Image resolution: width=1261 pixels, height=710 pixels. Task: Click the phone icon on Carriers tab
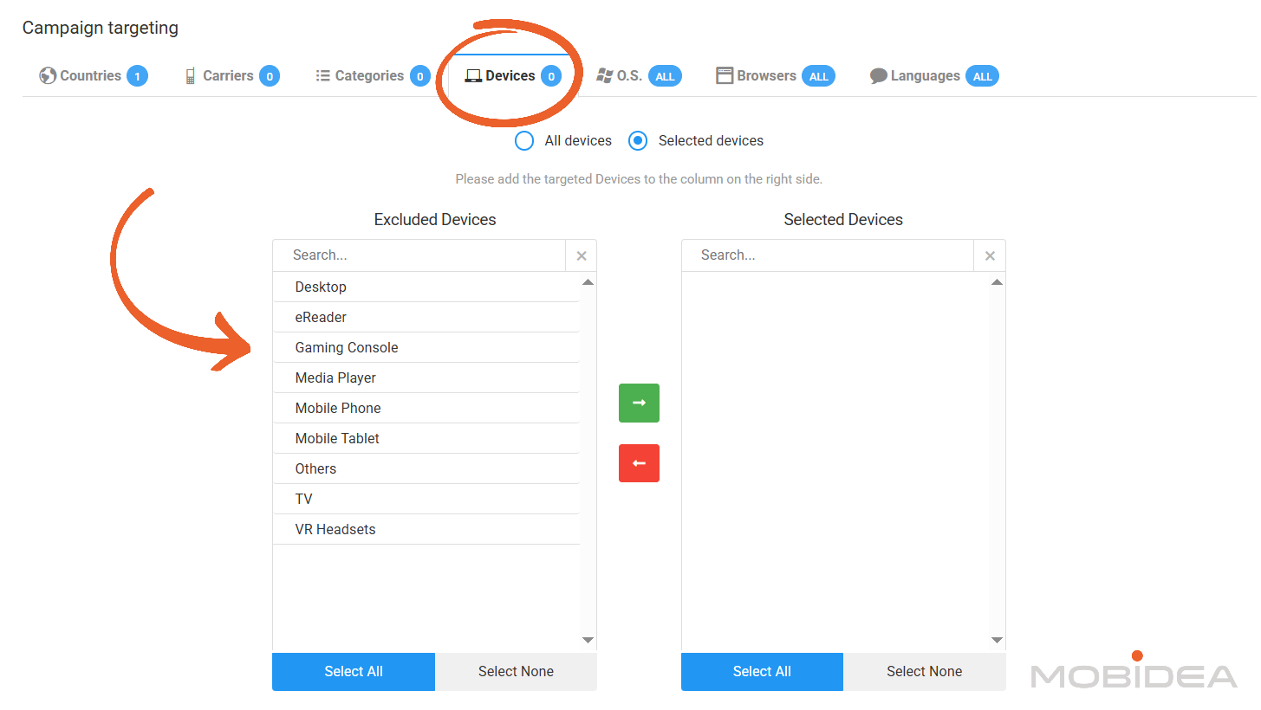coord(191,76)
